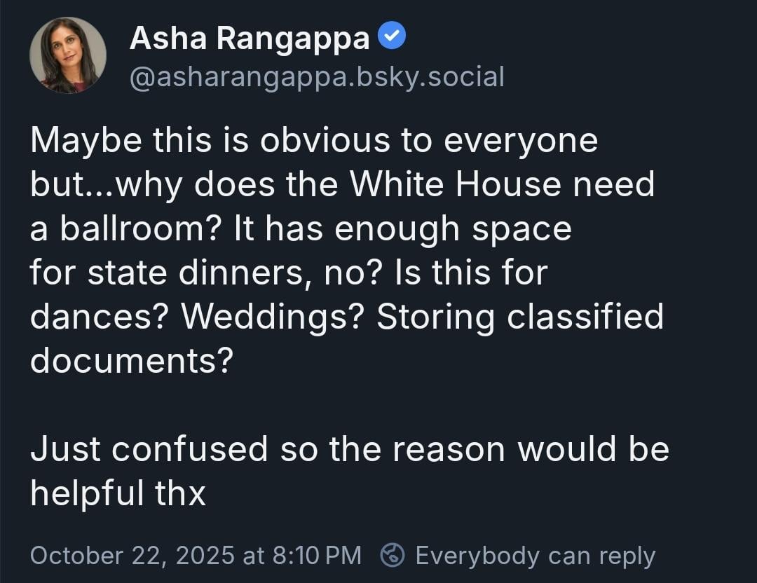
Task: Click Asha Rangappa's profile avatar photo
Action: [x=68, y=55]
